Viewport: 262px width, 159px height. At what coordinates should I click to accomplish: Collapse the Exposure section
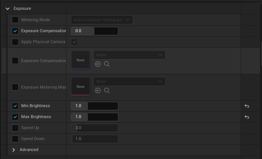click(x=8, y=8)
